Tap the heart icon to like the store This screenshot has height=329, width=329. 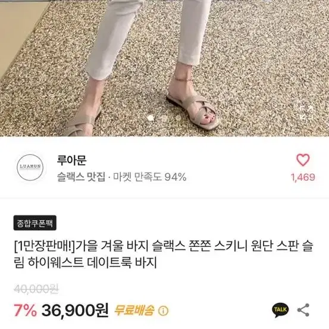pyautogui.click(x=303, y=160)
